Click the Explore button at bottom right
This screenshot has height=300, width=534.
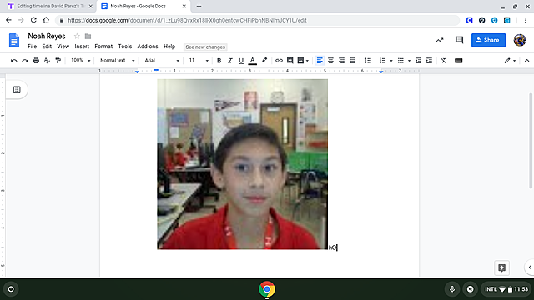tap(501, 267)
